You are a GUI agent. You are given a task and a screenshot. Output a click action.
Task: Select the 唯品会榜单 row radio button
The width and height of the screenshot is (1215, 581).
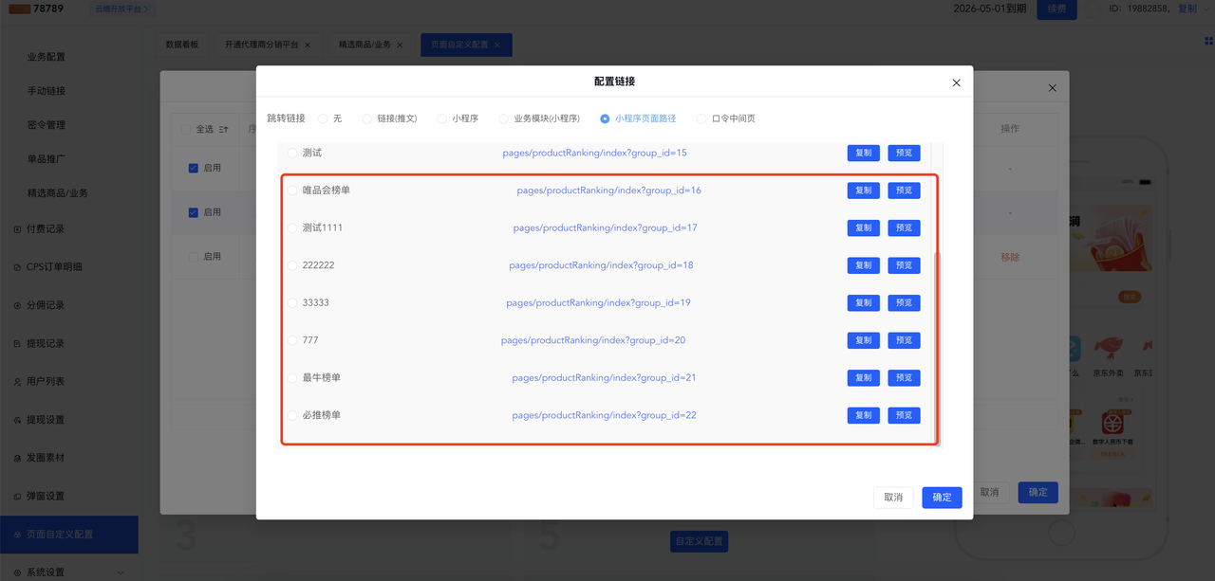pos(292,191)
